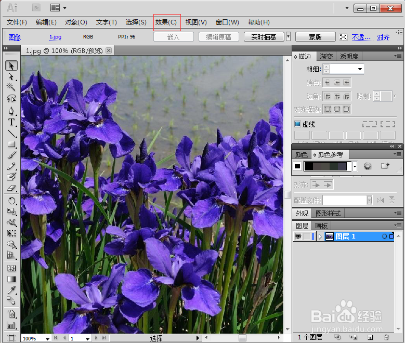This screenshot has height=343, width=405.
Task: Select the Pencil tool
Action: coord(11,166)
